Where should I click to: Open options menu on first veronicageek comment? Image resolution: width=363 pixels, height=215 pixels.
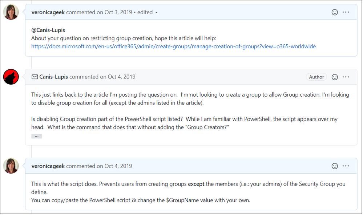(346, 12)
